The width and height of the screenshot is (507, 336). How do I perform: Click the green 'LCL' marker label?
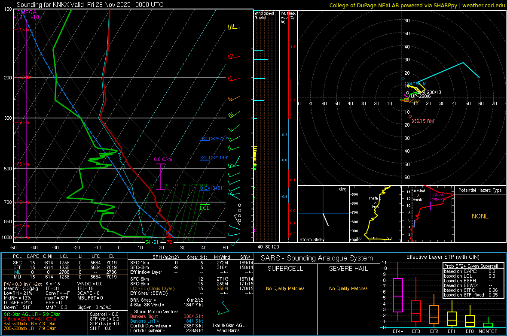(x=205, y=208)
